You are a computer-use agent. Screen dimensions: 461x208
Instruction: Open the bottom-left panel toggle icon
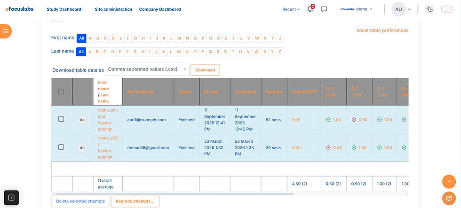click(x=11, y=198)
